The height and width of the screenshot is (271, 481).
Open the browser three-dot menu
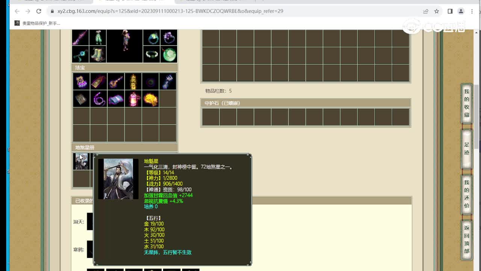472,11
